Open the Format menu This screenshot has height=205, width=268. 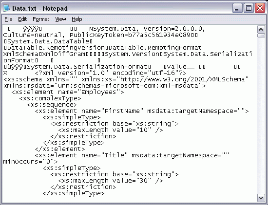[x=41, y=19]
